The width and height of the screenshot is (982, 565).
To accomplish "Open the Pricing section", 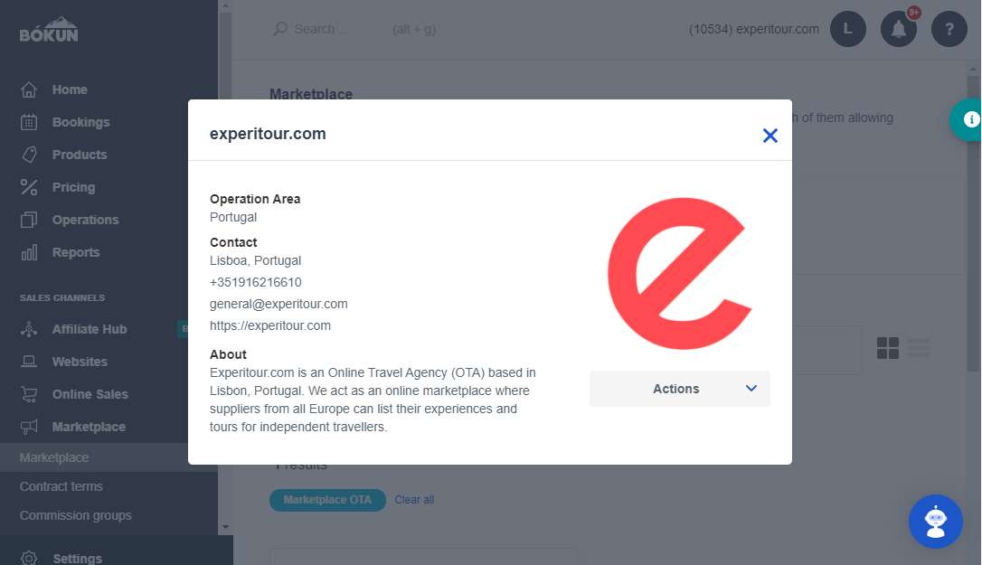I will [73, 187].
